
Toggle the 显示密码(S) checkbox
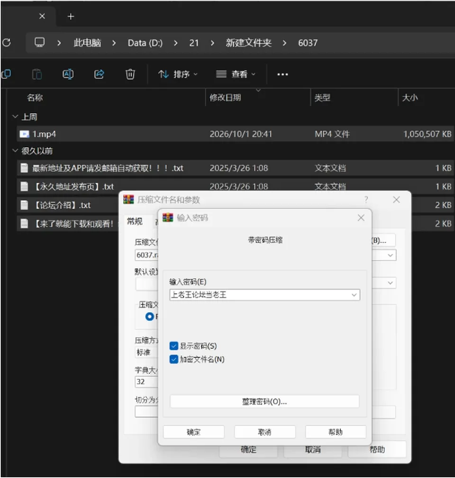pyautogui.click(x=174, y=346)
